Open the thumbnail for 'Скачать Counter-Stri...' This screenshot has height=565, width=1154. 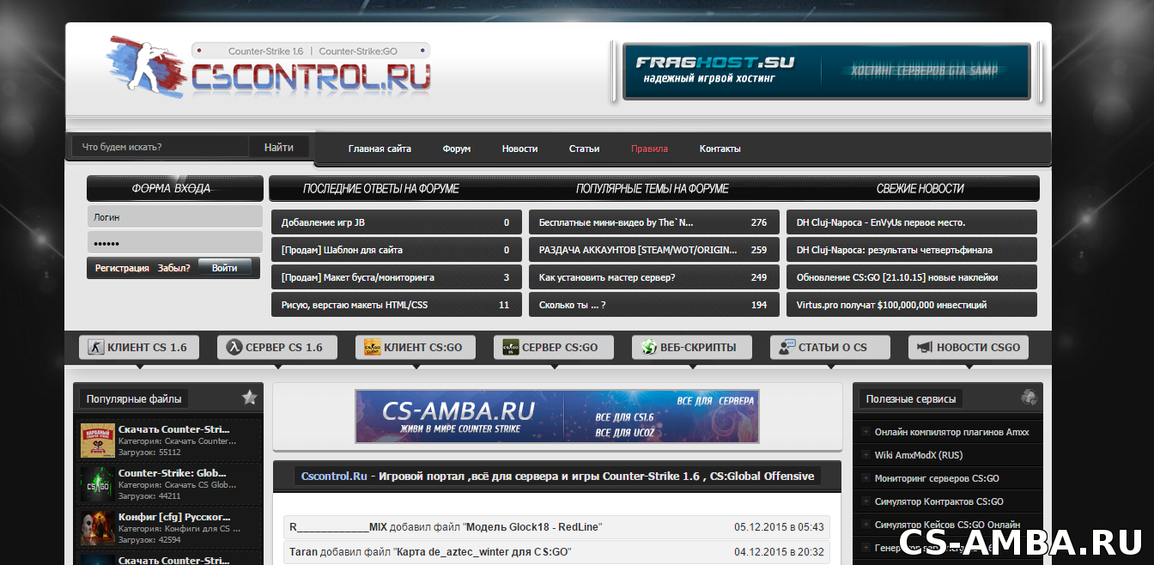click(x=98, y=440)
